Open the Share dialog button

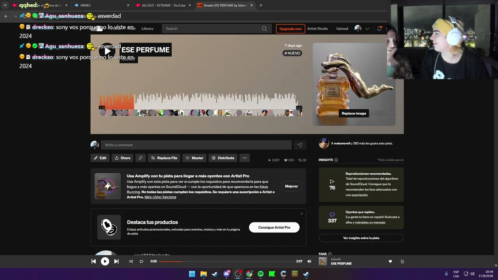(x=123, y=158)
